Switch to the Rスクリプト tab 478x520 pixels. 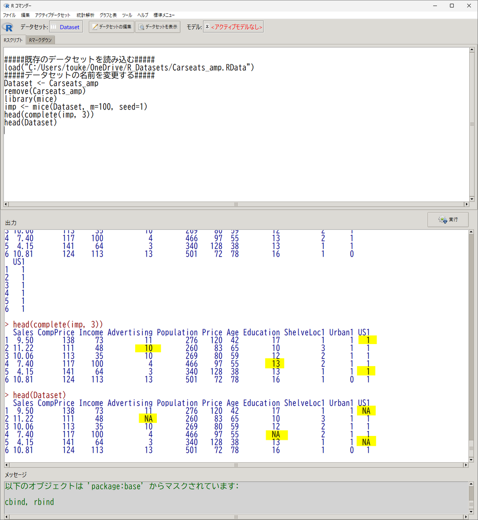coord(13,40)
